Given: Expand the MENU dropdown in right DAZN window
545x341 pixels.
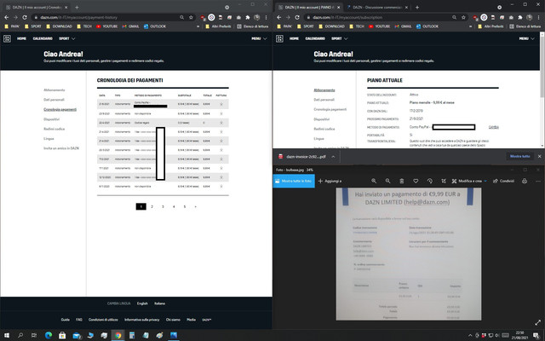Looking at the screenshot, I should [526, 38].
